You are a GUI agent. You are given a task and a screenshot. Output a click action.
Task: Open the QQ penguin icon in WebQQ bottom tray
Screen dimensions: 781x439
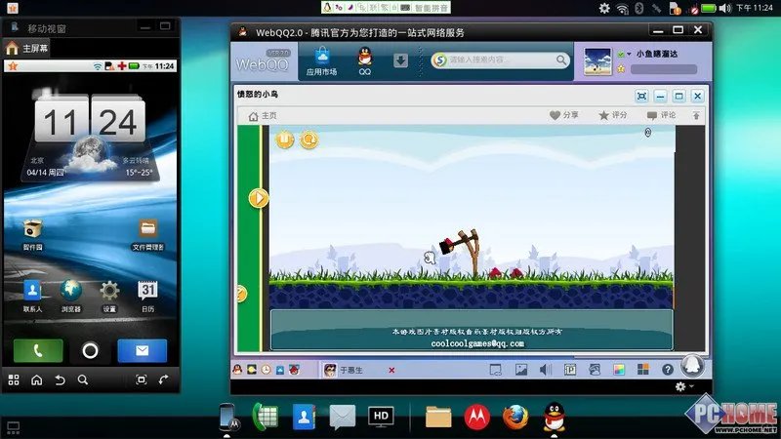point(237,370)
